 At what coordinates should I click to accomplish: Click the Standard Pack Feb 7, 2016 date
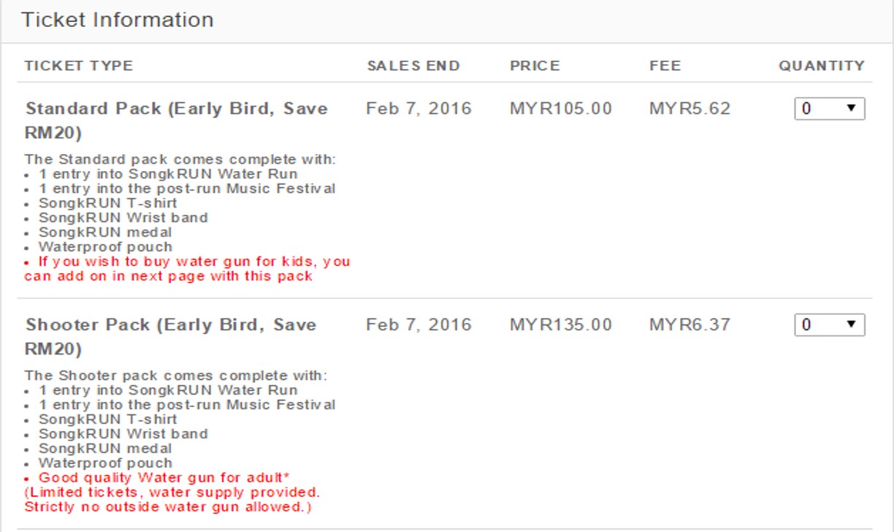point(419,109)
